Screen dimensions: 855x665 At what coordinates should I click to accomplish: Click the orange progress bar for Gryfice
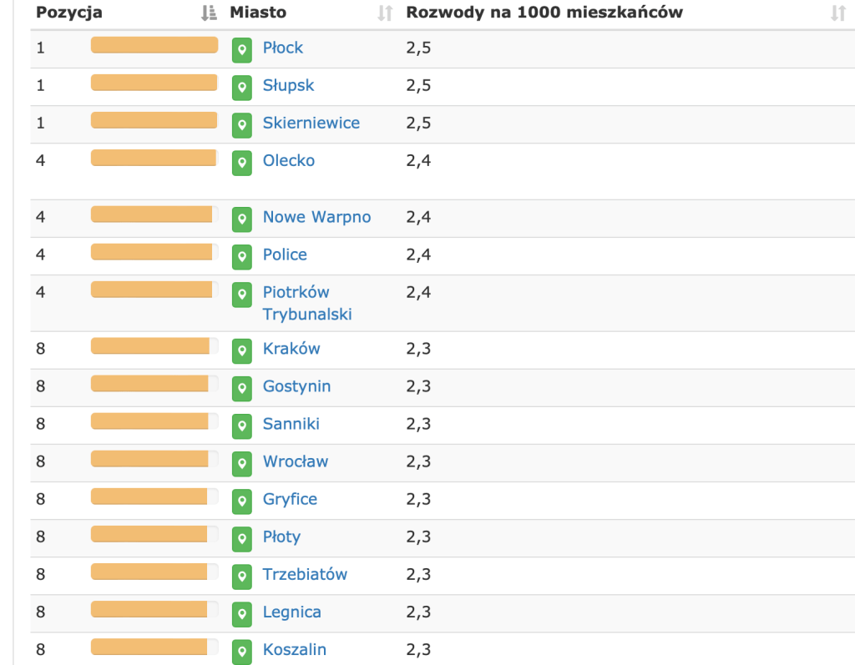click(149, 496)
